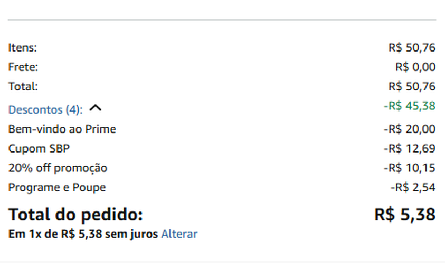
Task: Click the -R$ 2,54 discount value
Action: pos(413,188)
